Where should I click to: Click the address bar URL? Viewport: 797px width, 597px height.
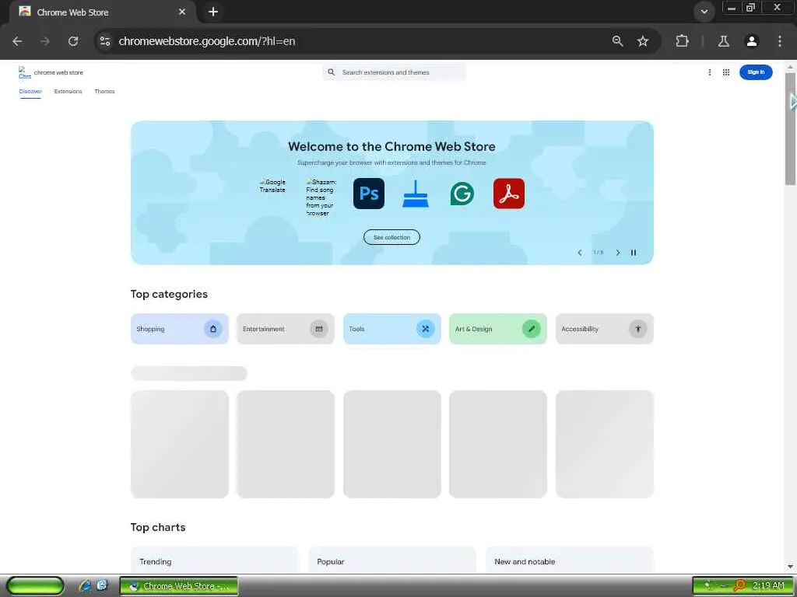[x=207, y=41]
